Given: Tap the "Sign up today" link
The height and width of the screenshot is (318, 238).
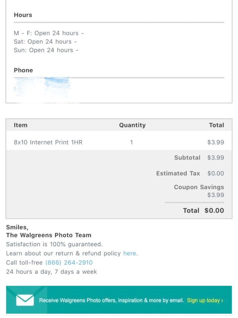Looking at the screenshot, I should pos(205,300).
